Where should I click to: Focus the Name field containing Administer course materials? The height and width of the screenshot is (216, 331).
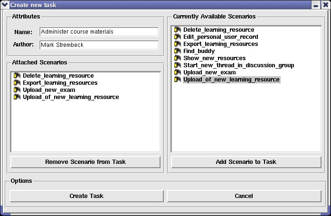(x=99, y=32)
